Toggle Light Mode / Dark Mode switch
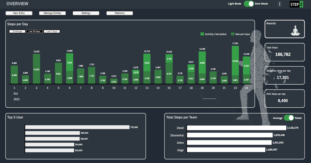 (249, 4)
